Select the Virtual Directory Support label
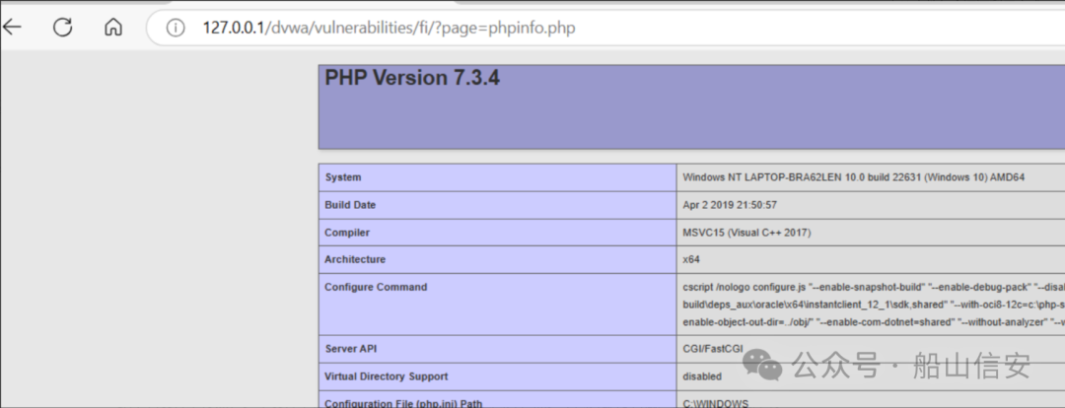The image size is (1065, 408). (386, 376)
